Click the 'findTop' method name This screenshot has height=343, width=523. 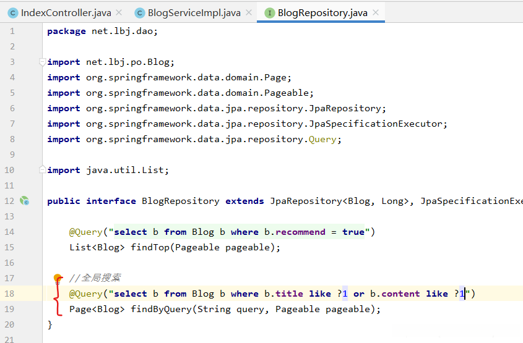pos(150,247)
